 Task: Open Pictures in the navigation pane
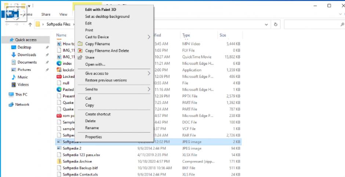[x=24, y=70]
